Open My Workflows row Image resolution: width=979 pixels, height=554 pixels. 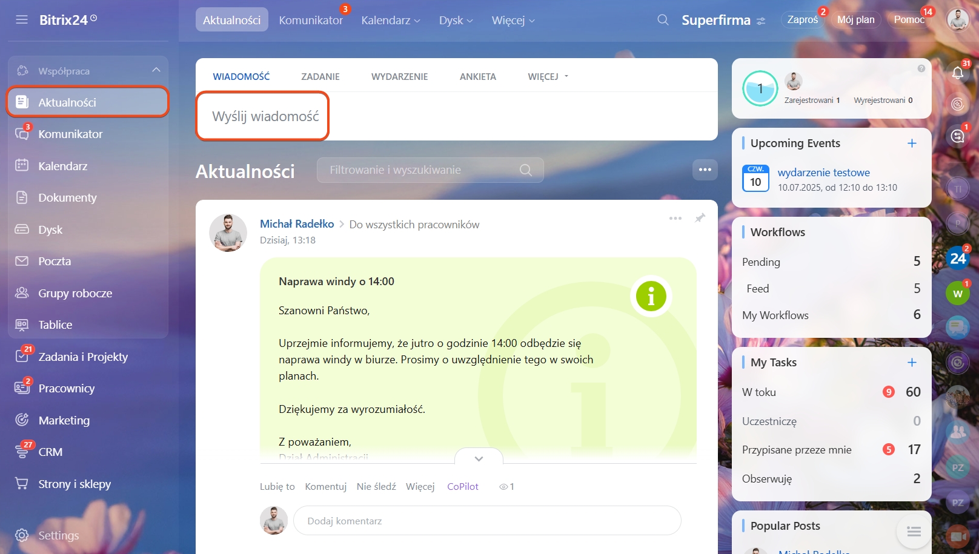click(x=831, y=315)
